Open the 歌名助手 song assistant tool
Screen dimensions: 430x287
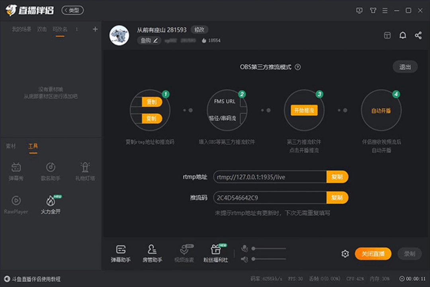point(50,171)
